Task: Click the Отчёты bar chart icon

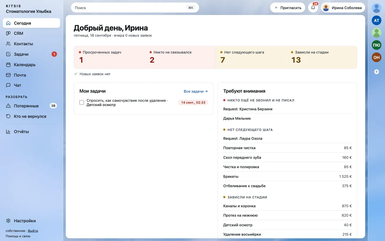Action: (8, 131)
